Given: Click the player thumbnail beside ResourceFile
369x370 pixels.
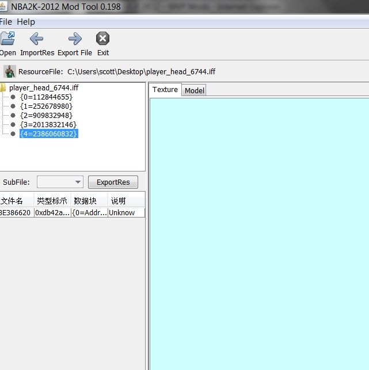Looking at the screenshot, I should (x=10, y=71).
